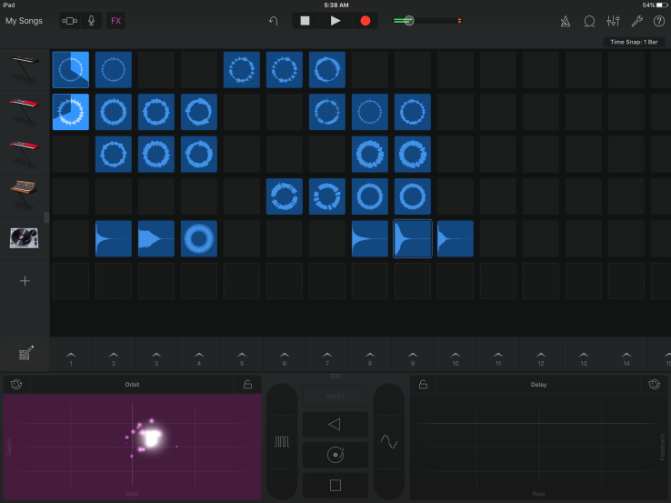Image resolution: width=671 pixels, height=503 pixels.
Task: Change Time Snap: 1 Bar setting
Action: point(634,42)
